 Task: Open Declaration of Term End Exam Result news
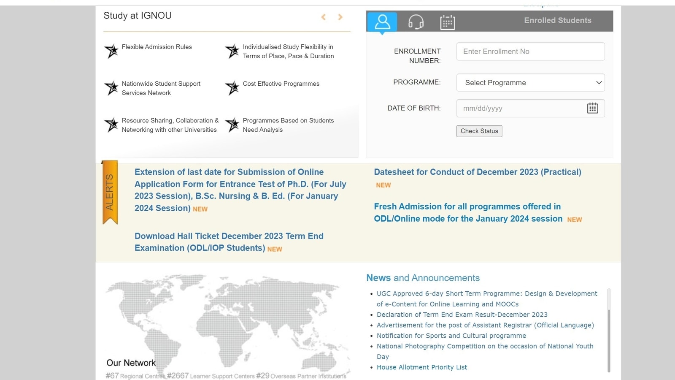[462, 315]
